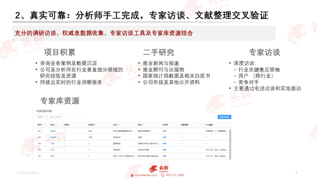Image resolution: width=317 pixels, height=178 pixels.
Task: Sort the expert list by 所在地
Action: pos(95,125)
